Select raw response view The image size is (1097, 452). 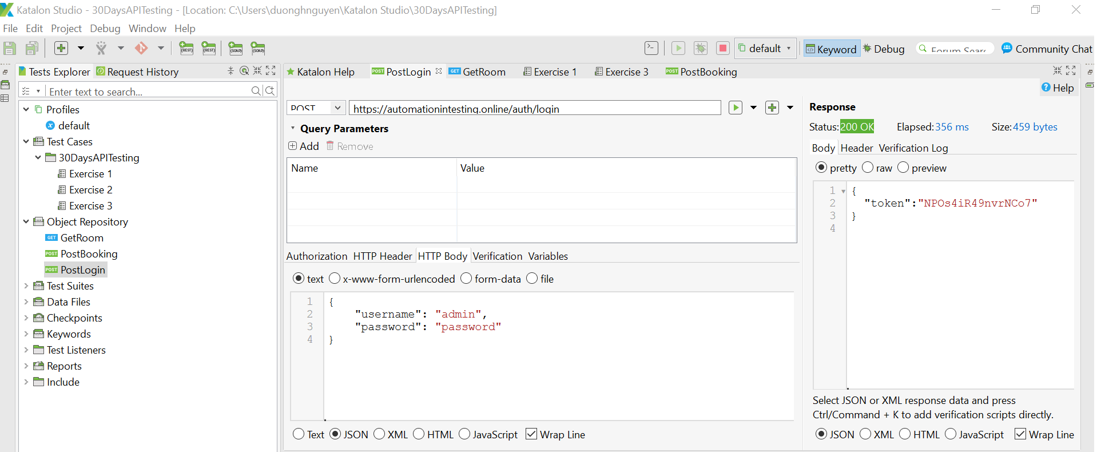868,168
